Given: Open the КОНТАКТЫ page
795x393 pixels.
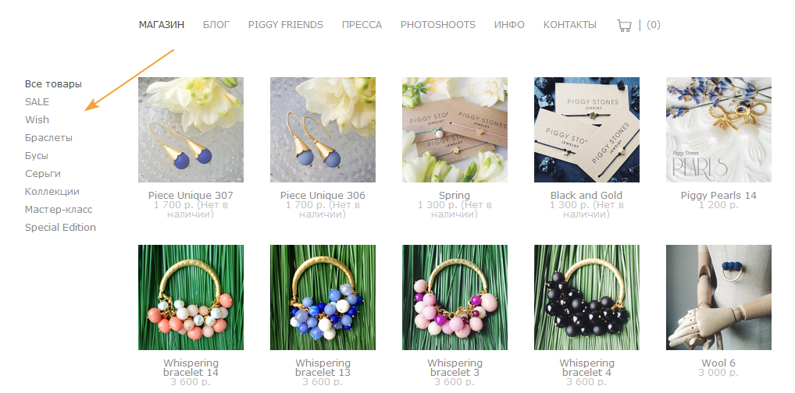Looking at the screenshot, I should (x=570, y=25).
